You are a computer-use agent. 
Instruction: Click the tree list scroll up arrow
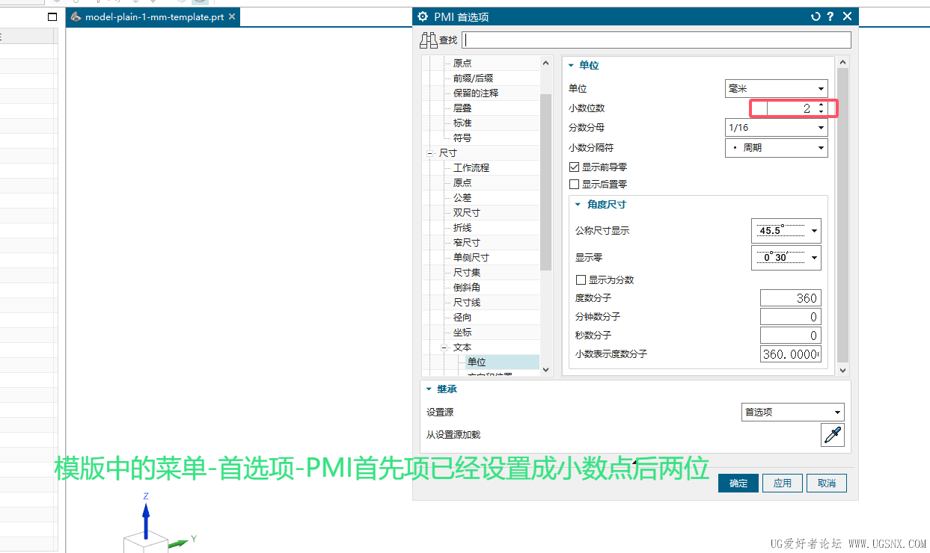point(545,63)
